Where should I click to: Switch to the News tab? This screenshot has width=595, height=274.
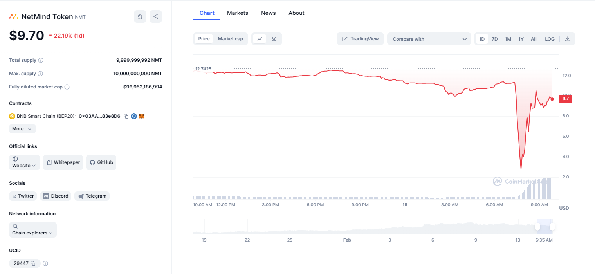tap(269, 13)
